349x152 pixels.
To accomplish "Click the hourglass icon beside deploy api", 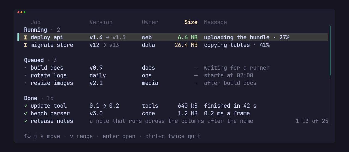I will point(26,37).
